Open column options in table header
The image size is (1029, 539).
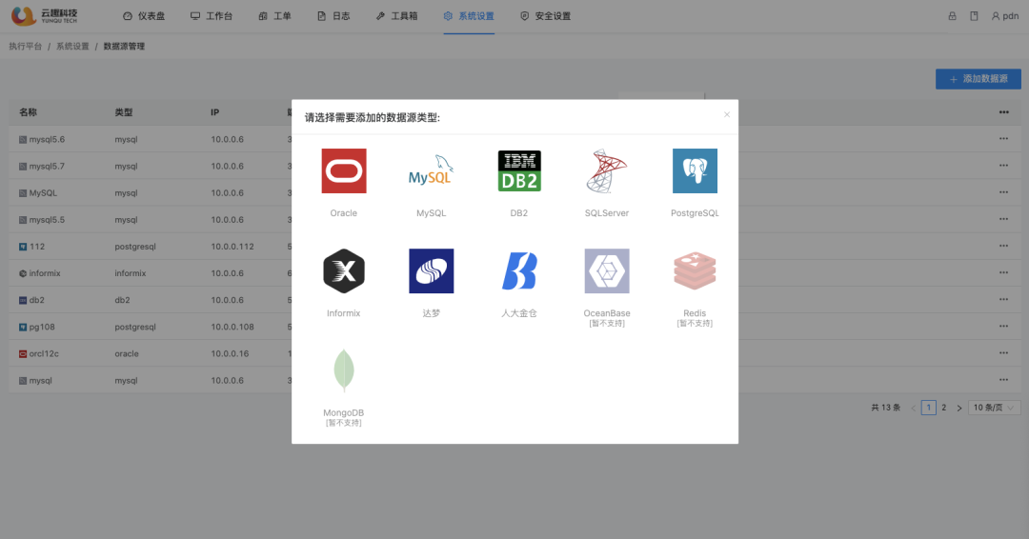[x=1003, y=112]
